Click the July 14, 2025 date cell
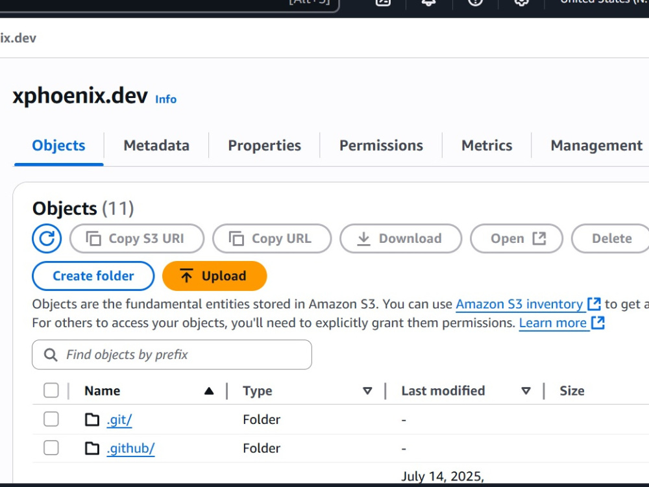Viewport: 649px width, 487px height. [443, 476]
